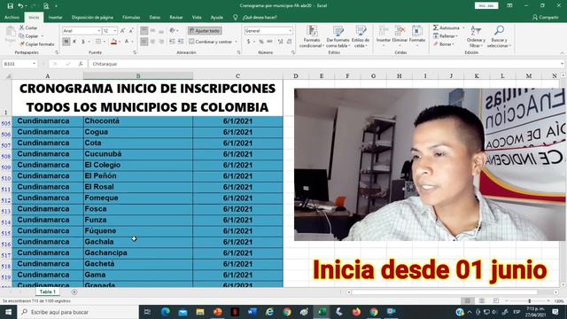Click the percent style button
This screenshot has height=319, width=567.
point(261,42)
